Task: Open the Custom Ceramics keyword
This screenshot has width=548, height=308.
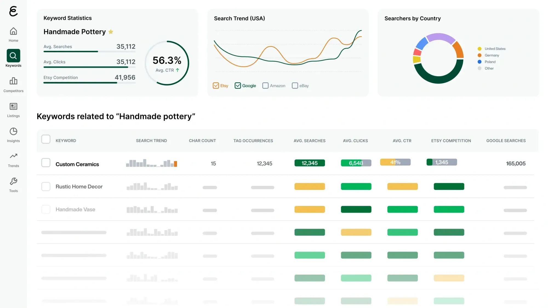Action: tap(77, 164)
